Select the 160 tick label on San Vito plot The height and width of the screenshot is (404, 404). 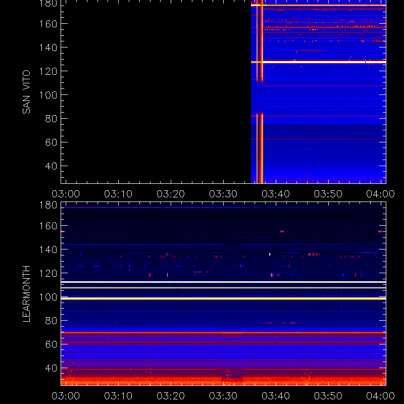coord(48,24)
